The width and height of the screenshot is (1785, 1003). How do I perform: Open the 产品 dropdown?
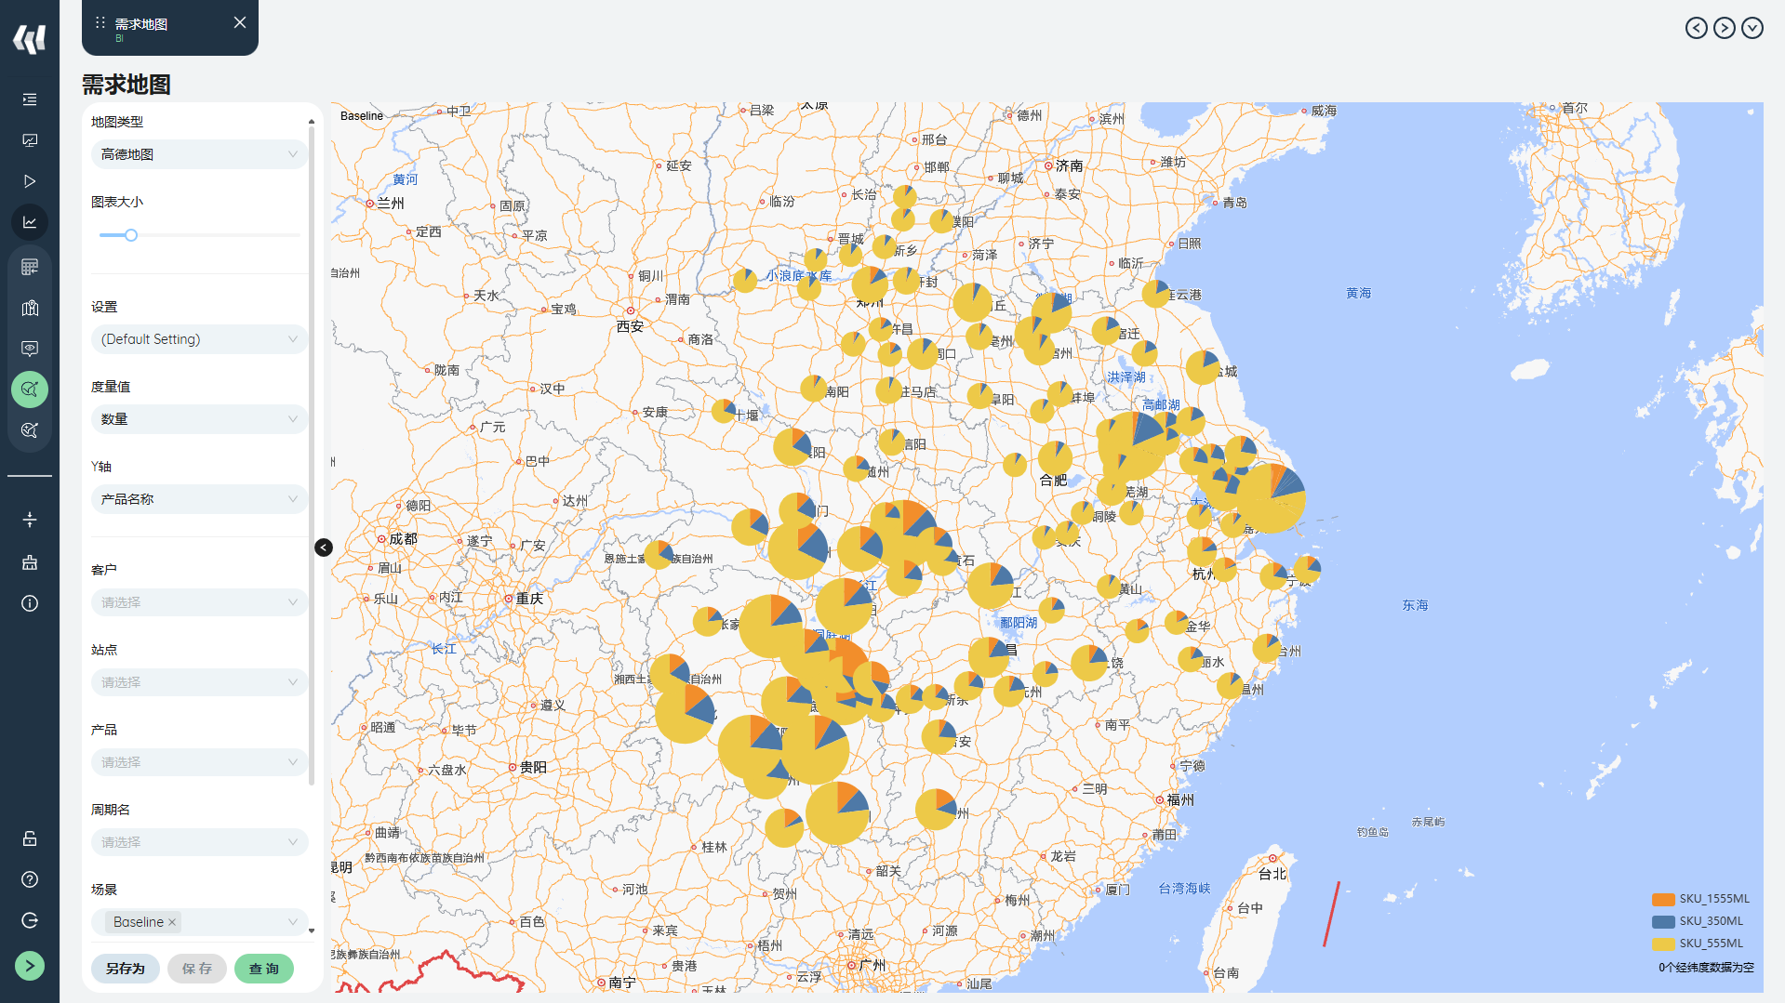[199, 762]
